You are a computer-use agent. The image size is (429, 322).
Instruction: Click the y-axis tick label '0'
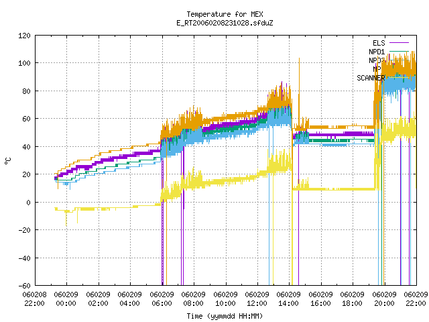point(28,203)
